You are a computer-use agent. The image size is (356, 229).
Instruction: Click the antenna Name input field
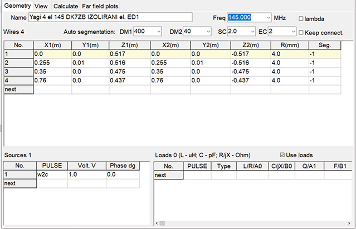(110, 17)
